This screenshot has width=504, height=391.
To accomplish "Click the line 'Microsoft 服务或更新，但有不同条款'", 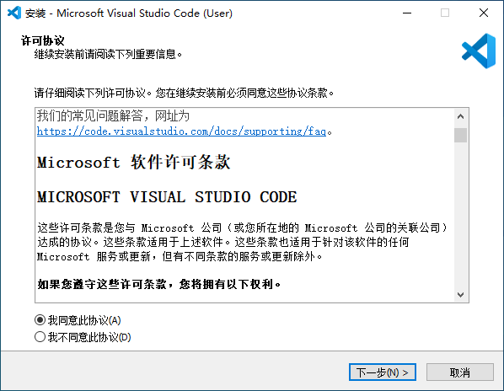I will pyautogui.click(x=180, y=256).
